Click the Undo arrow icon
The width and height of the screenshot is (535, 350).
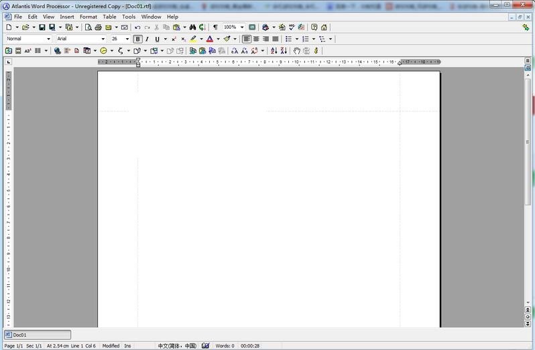tap(137, 27)
